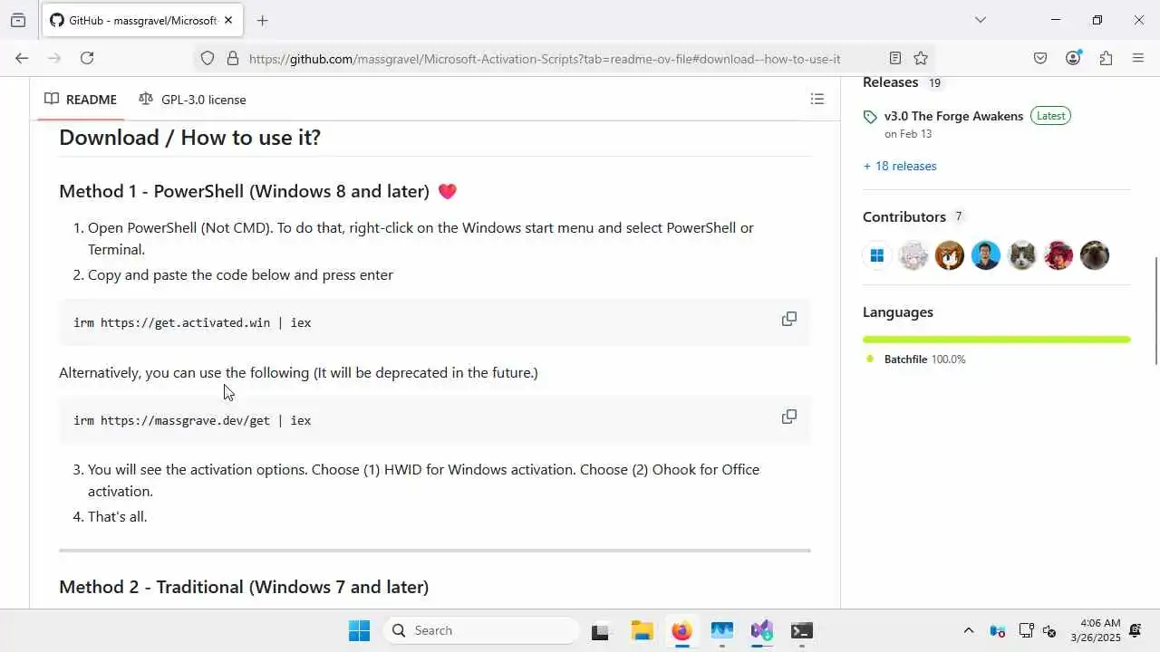This screenshot has height=652, width=1160.
Task: Open the terminal app on taskbar
Action: [x=801, y=630]
